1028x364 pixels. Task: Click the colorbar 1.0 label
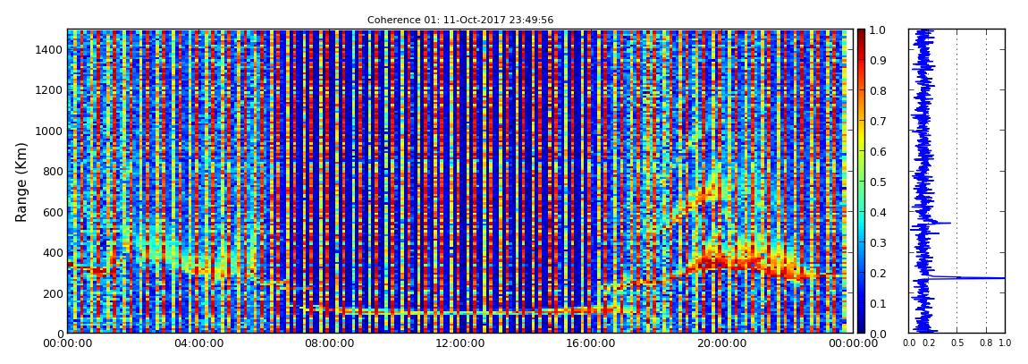click(878, 30)
